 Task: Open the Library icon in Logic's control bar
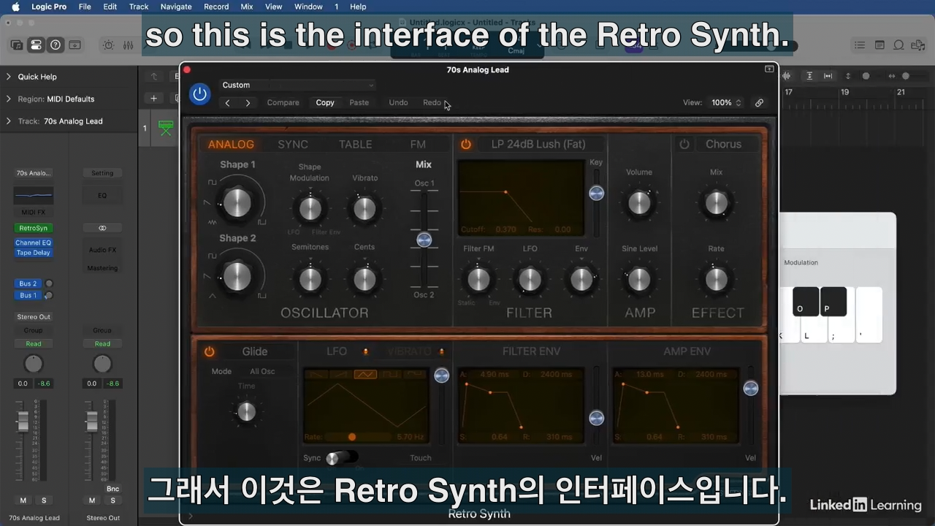point(16,45)
